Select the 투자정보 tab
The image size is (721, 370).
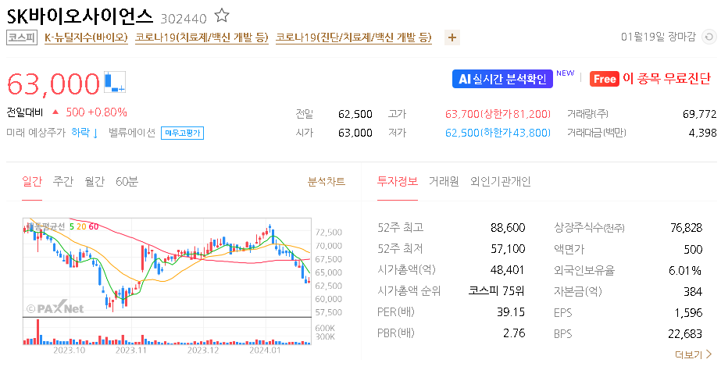(398, 182)
